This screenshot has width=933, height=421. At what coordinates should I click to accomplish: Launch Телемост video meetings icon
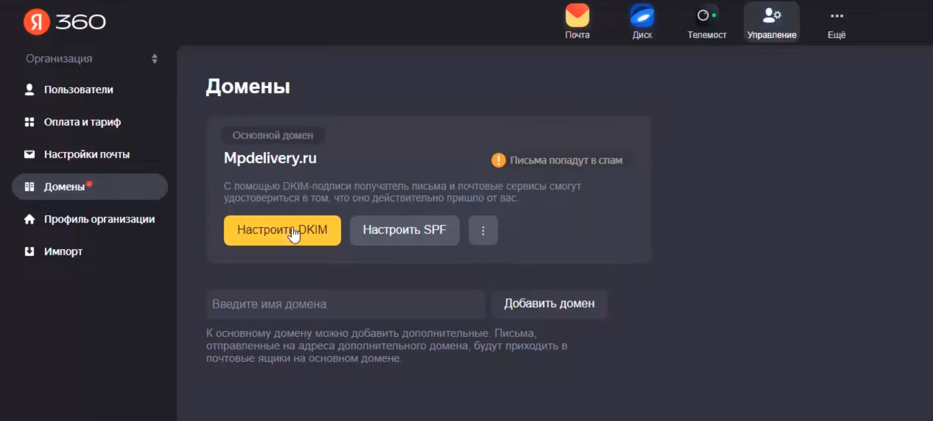tap(707, 16)
